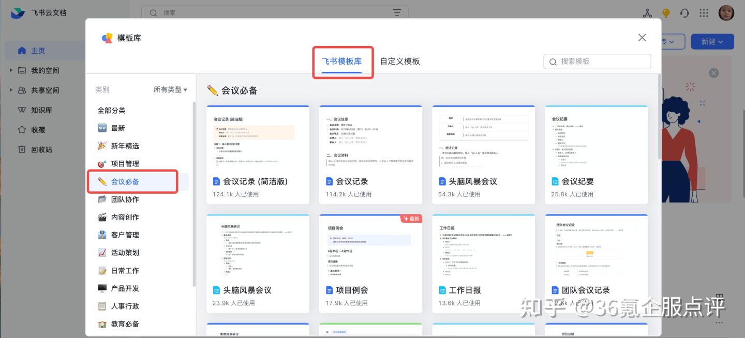
Task: Switch to 飞书模板库 tab
Action: (341, 61)
